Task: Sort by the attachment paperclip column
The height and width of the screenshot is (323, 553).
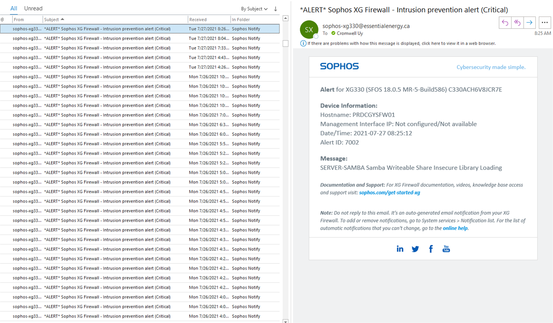Action: 3,19
